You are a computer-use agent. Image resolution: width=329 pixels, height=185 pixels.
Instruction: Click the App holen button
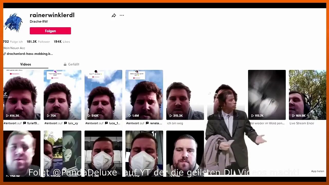point(317,171)
